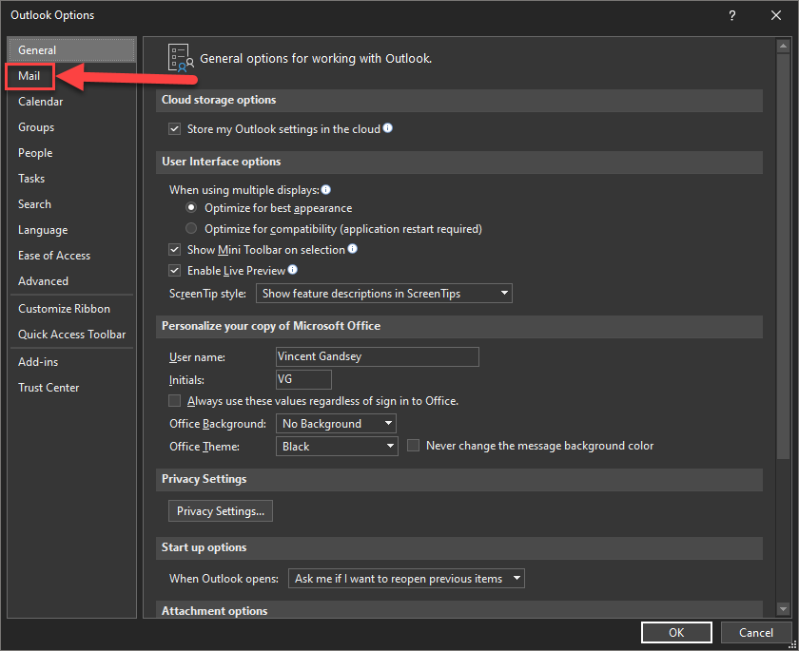This screenshot has width=799, height=651.
Task: Open the Ease of Access category
Action: [72, 256]
